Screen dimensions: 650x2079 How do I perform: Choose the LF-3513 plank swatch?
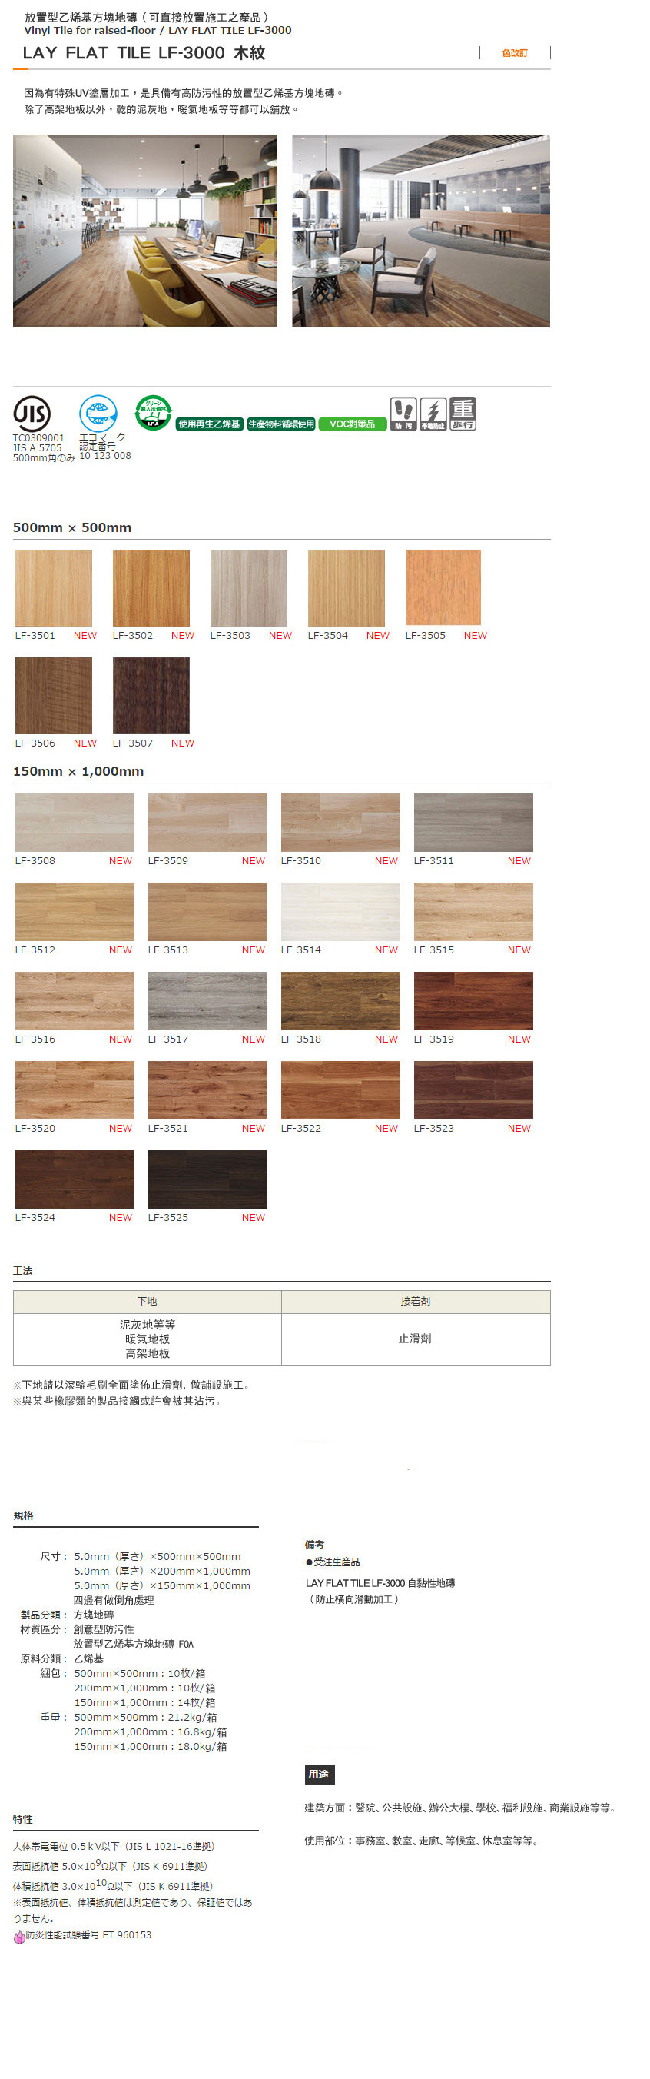(207, 911)
